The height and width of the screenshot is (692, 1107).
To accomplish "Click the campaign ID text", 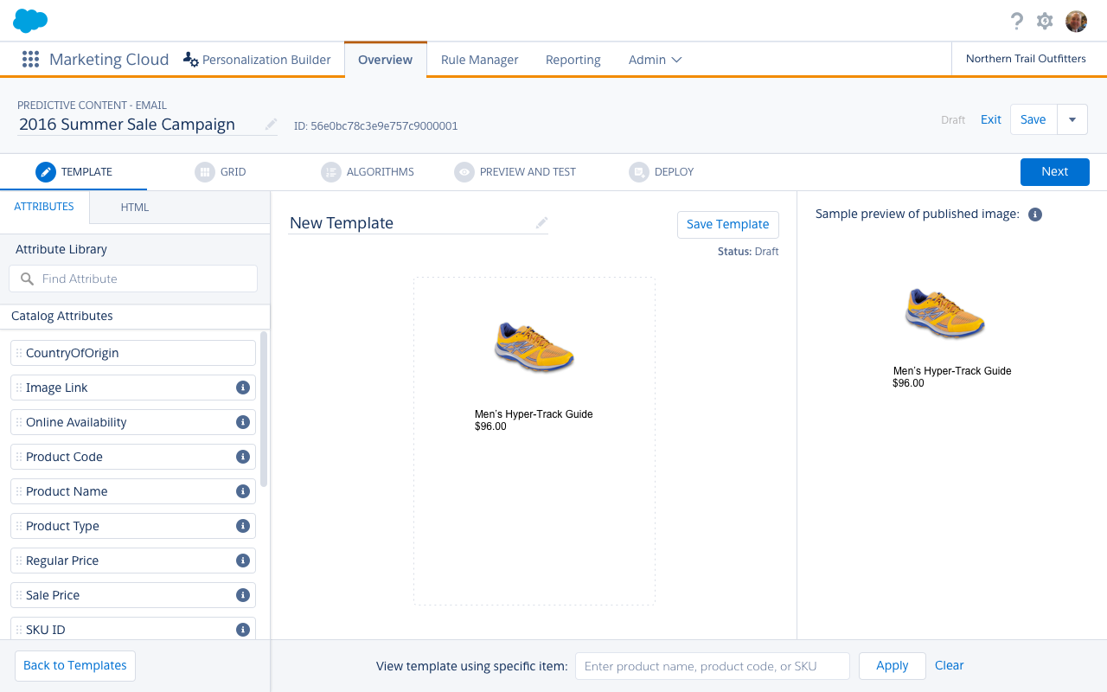I will 376,126.
